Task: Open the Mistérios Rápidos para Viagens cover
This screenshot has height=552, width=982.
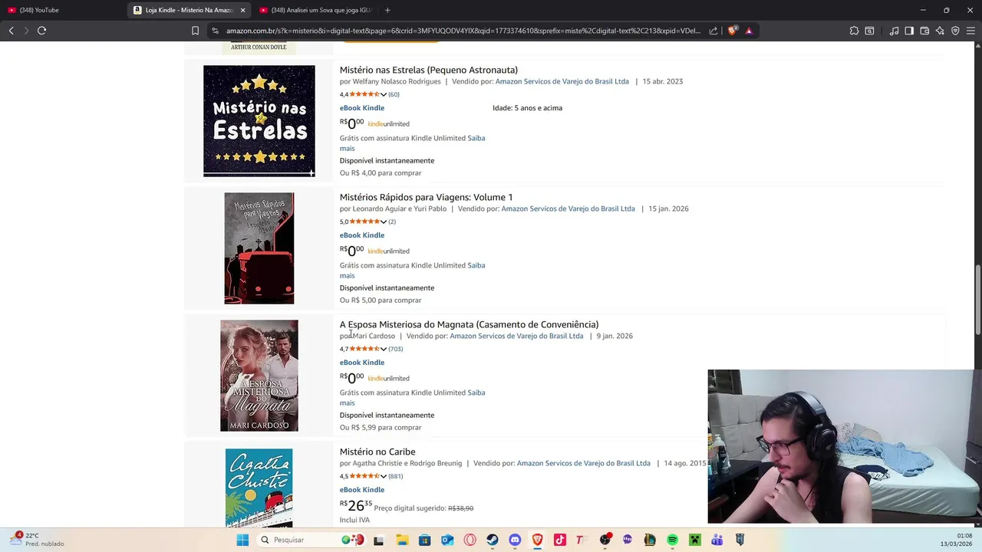Action: point(259,248)
